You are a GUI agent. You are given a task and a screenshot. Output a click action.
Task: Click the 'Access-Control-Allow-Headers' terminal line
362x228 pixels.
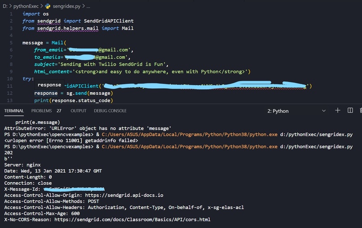click(124, 207)
